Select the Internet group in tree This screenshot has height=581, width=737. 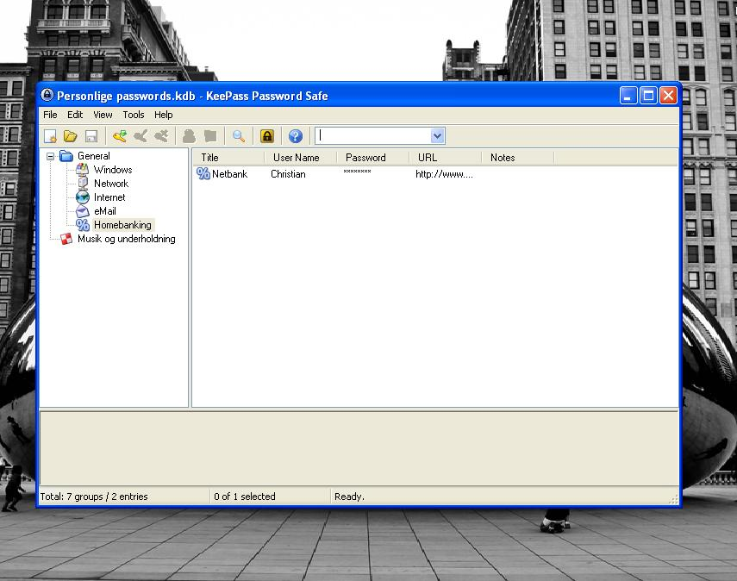[x=109, y=197]
